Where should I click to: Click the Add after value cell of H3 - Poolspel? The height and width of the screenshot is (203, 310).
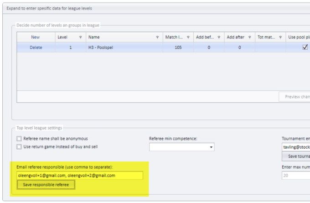[240, 47]
